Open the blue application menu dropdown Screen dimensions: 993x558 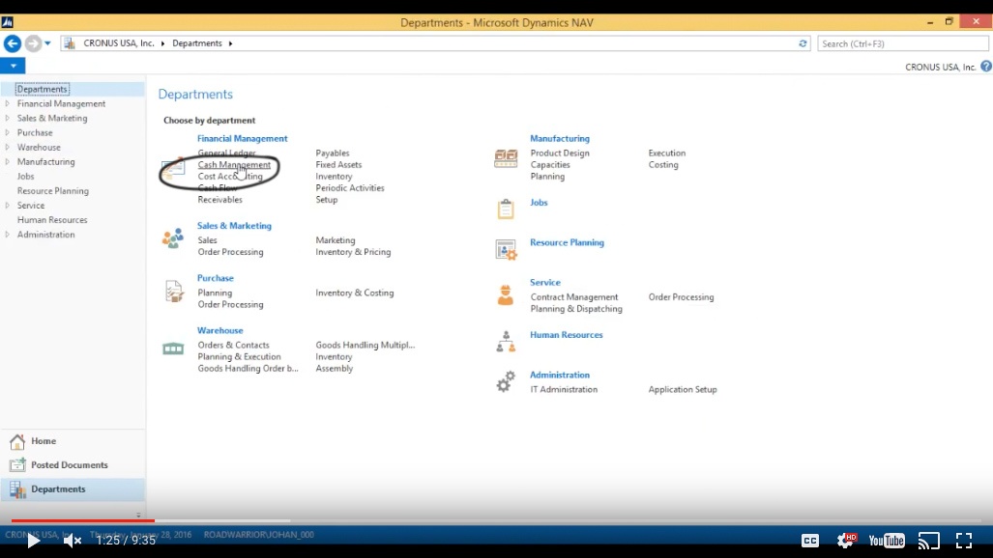[x=13, y=66]
